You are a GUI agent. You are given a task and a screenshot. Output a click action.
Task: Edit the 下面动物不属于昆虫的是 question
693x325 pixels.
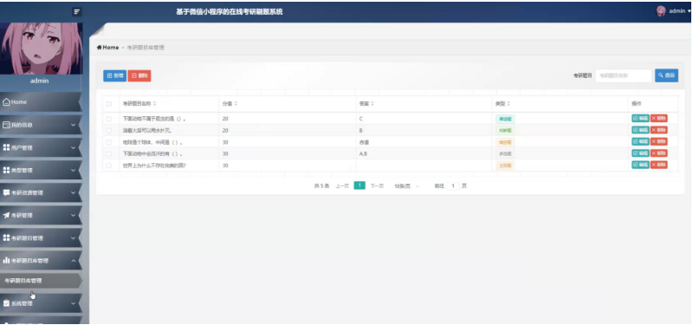tap(640, 119)
